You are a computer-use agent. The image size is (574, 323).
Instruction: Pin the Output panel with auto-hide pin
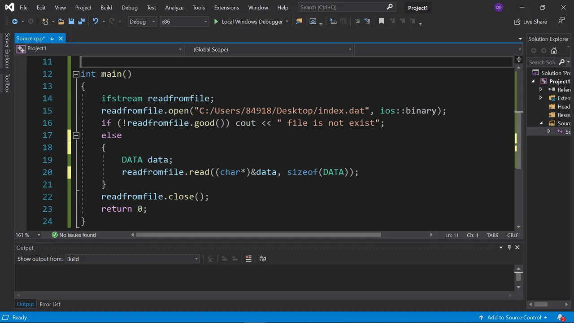tap(509, 247)
